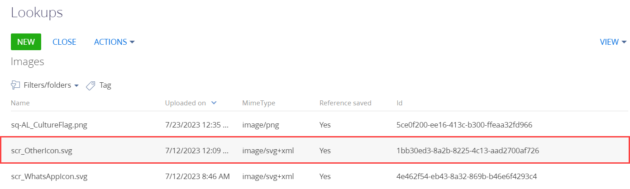Image resolution: width=630 pixels, height=189 pixels.
Task: Click the Filters/folders icon
Action: tap(16, 85)
